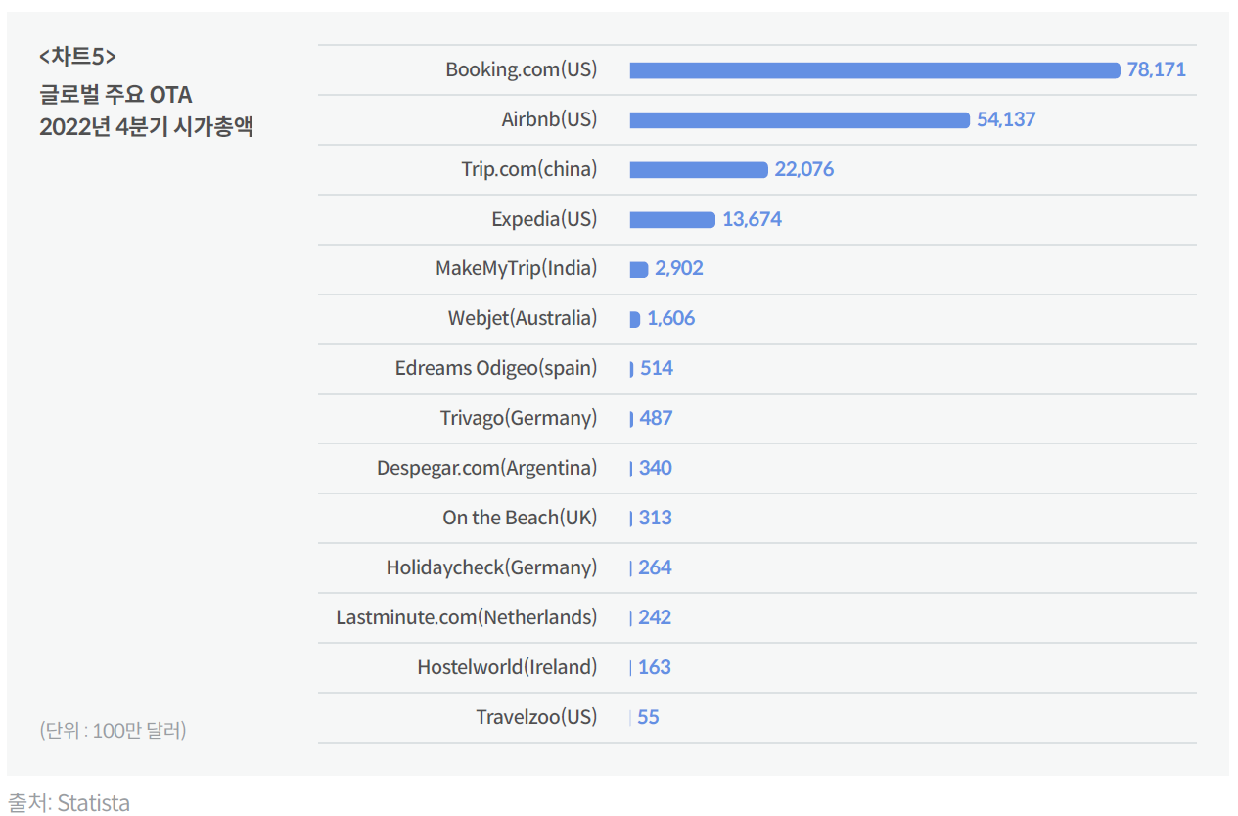The image size is (1238, 816).
Task: Click the 13,674 value
Action: 752,219
